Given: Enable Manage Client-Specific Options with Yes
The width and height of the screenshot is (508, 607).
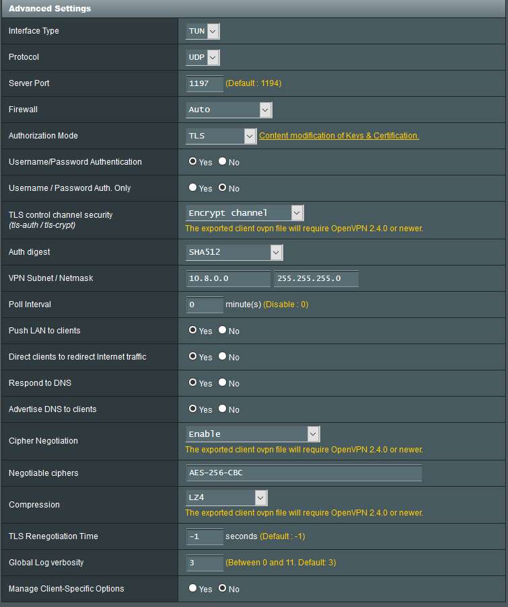Looking at the screenshot, I should tap(193, 589).
